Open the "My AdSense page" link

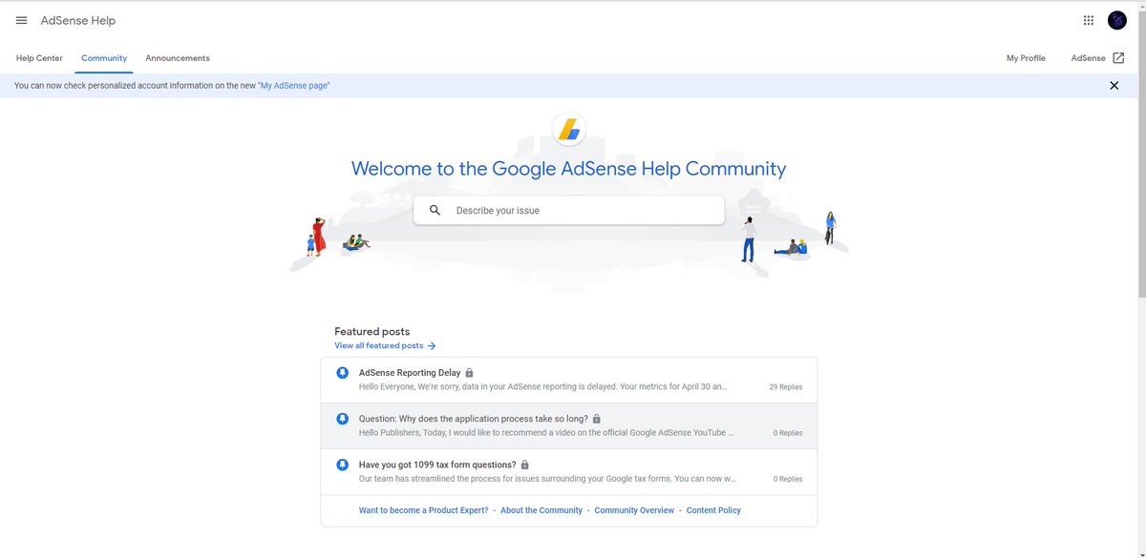(x=294, y=86)
